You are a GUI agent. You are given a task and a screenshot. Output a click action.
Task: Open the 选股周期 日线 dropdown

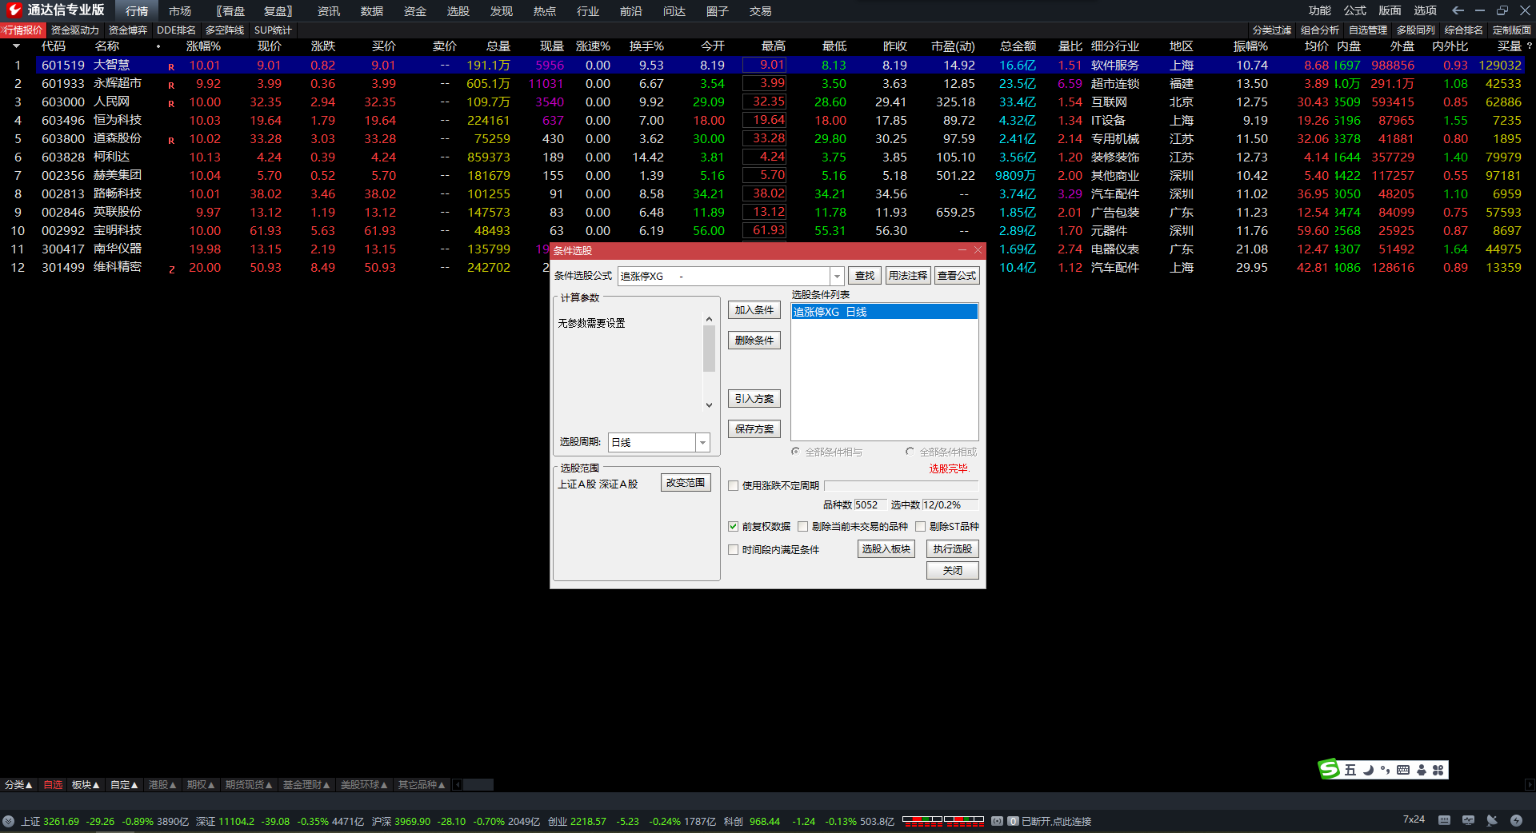[702, 442]
